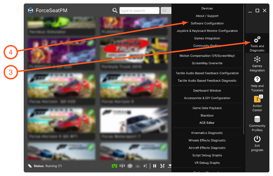Open Tactile Audio Based Feedback Configuration
The width and height of the screenshot is (273, 176).
(207, 73)
